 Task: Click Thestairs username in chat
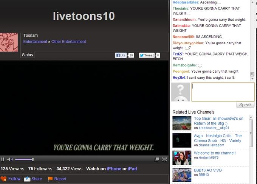pos(181,8)
